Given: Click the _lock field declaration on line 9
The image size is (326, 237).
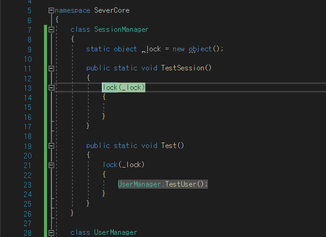Looking at the screenshot, I should tap(151, 49).
